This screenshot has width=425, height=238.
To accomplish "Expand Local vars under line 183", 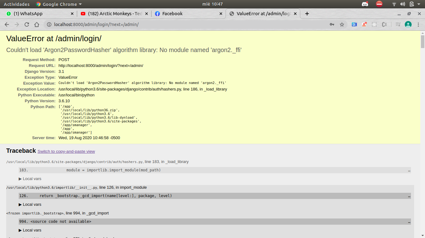I will [30, 179].
